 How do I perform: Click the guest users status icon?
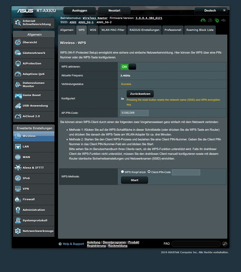(210, 20)
